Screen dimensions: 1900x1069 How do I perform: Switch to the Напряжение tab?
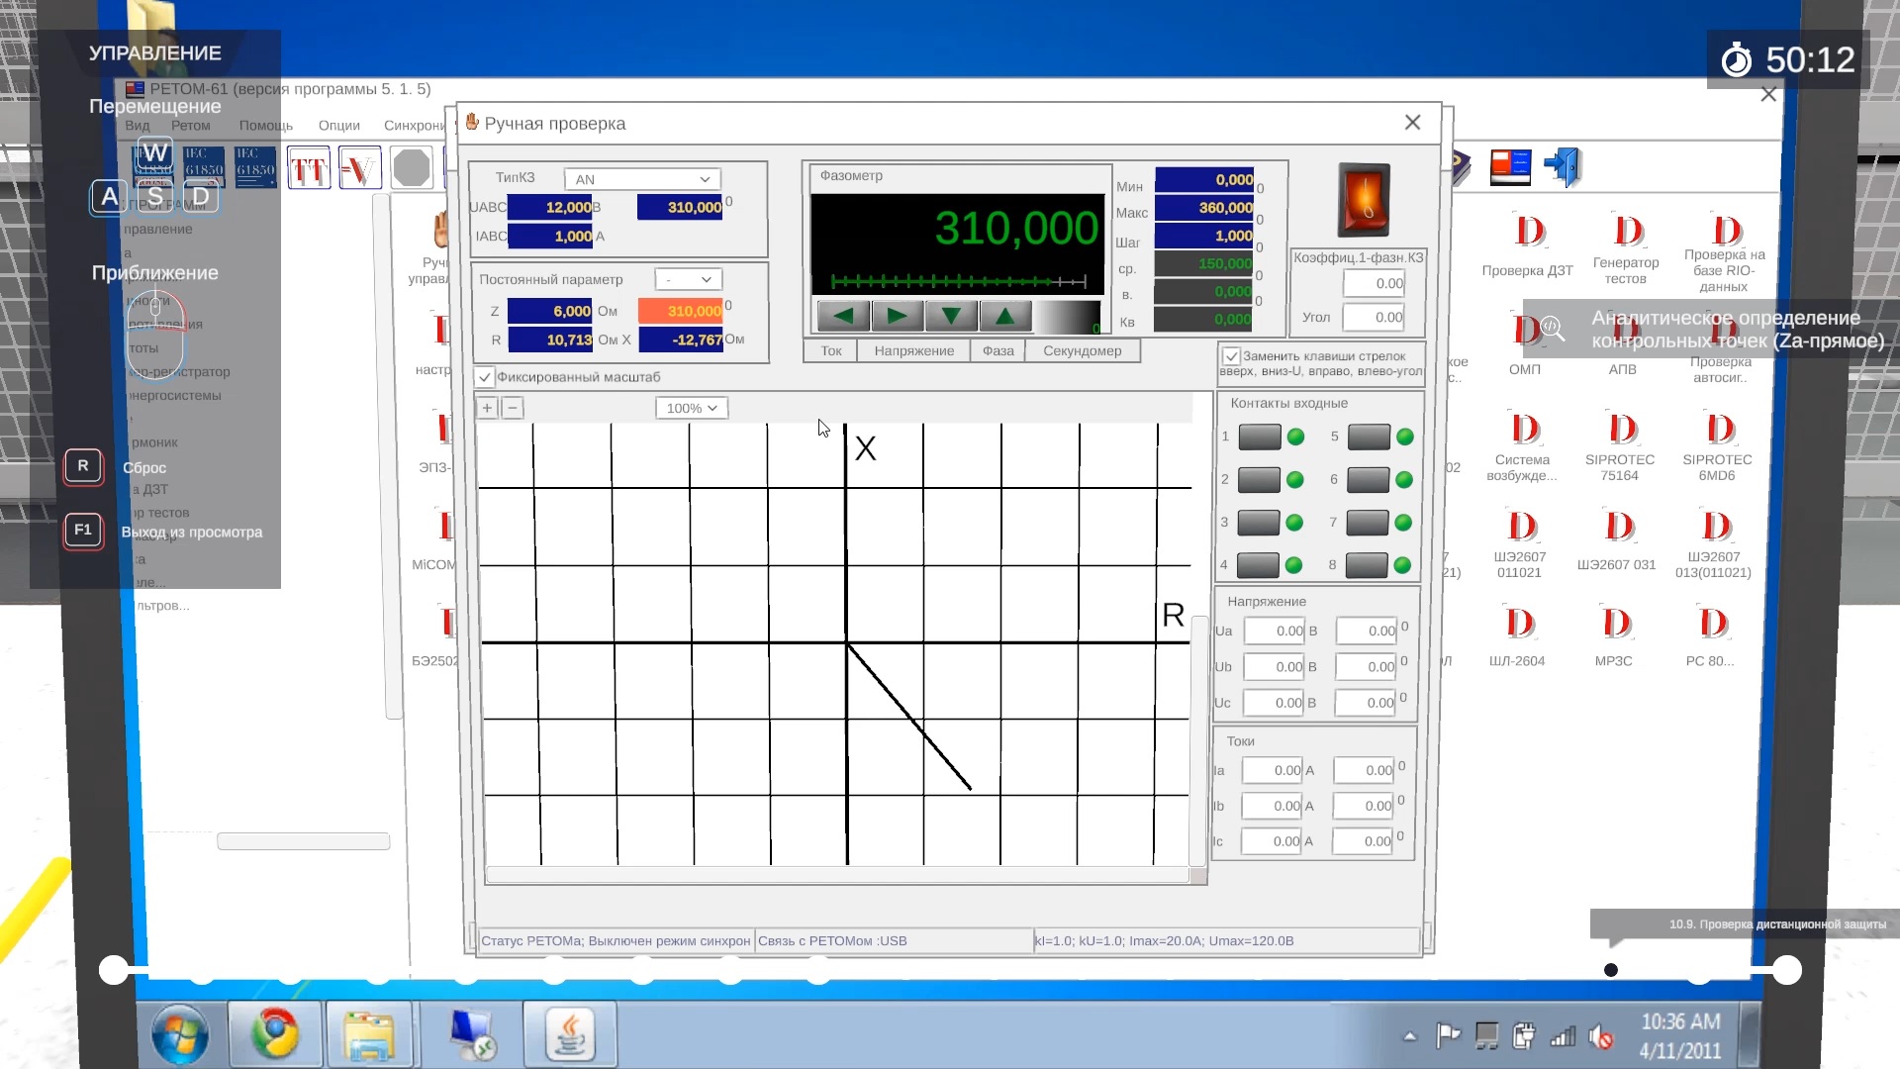pyautogui.click(x=913, y=351)
